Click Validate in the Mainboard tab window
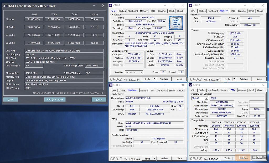269x163 pixels. [x=164, y=159]
